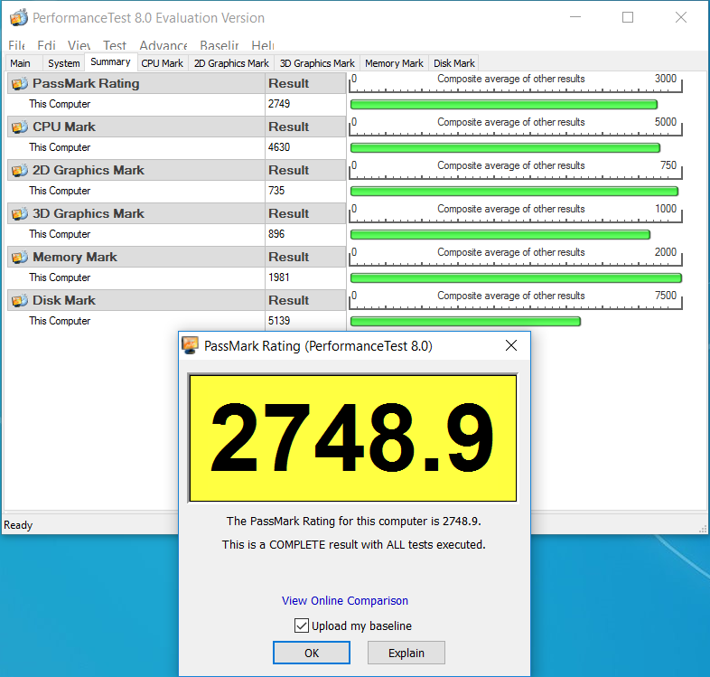Open the Tests menu
Screen dimensions: 710x677
114,46
